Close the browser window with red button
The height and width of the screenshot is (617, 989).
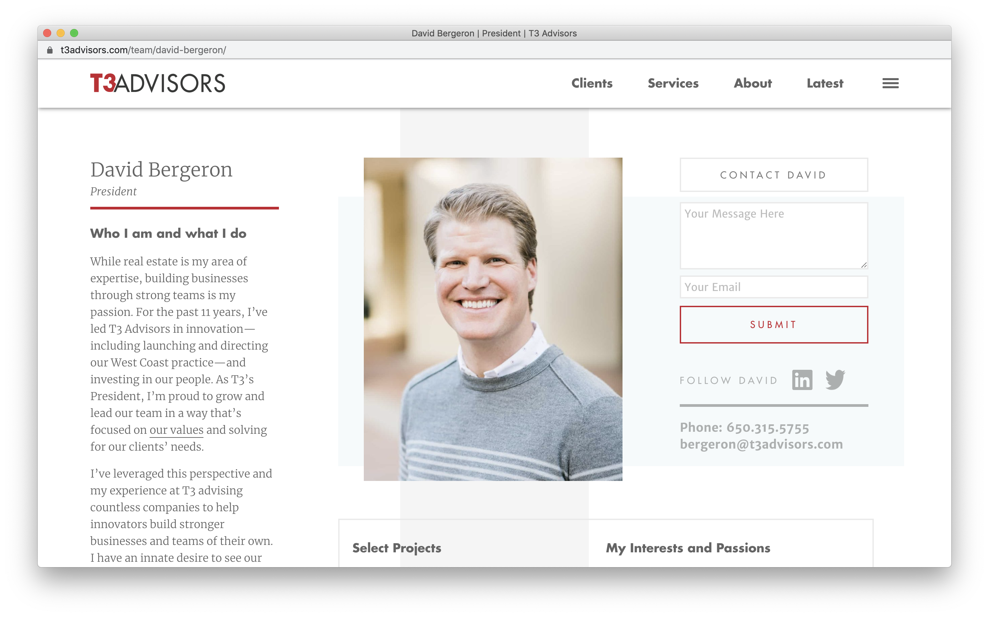click(47, 33)
